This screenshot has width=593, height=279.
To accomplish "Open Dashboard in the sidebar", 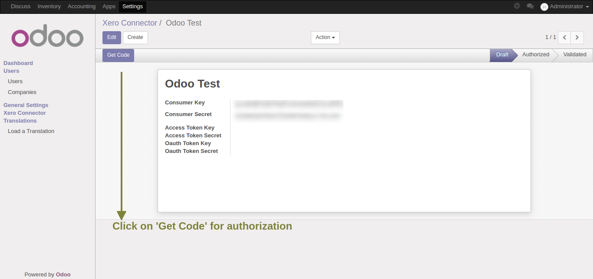I will tap(18, 63).
